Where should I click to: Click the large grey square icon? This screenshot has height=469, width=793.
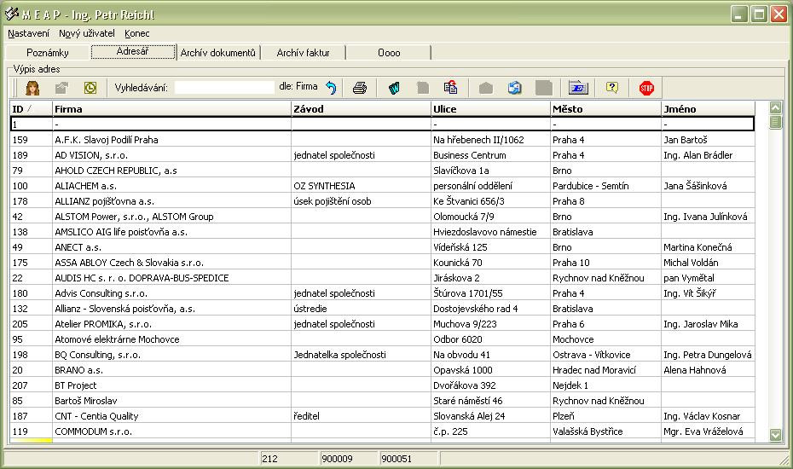[544, 88]
